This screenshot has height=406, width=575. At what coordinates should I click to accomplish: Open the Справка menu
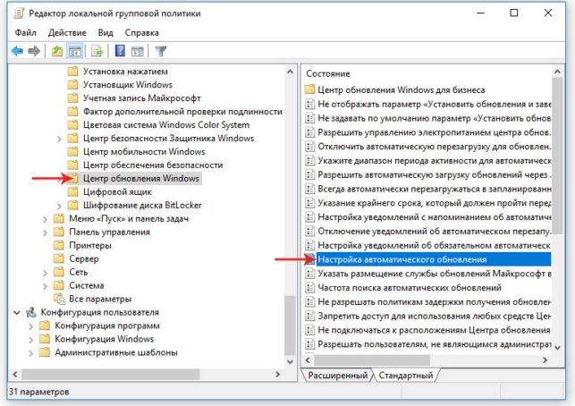click(141, 33)
